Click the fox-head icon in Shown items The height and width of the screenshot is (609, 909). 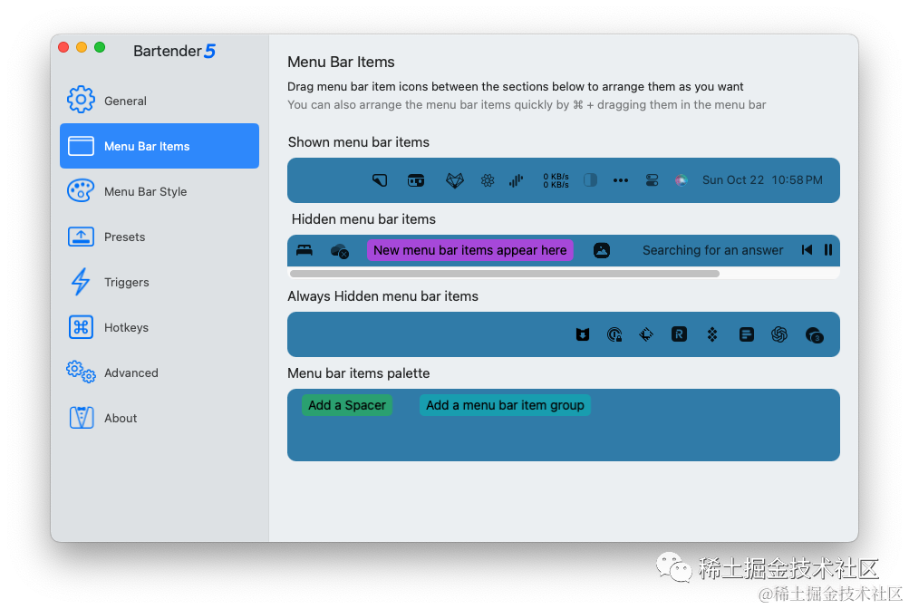(454, 180)
